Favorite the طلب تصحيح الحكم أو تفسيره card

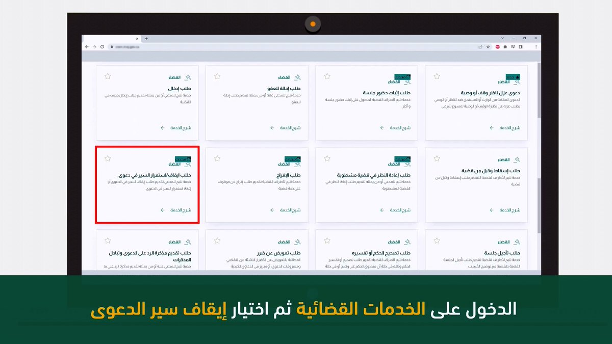tap(327, 241)
